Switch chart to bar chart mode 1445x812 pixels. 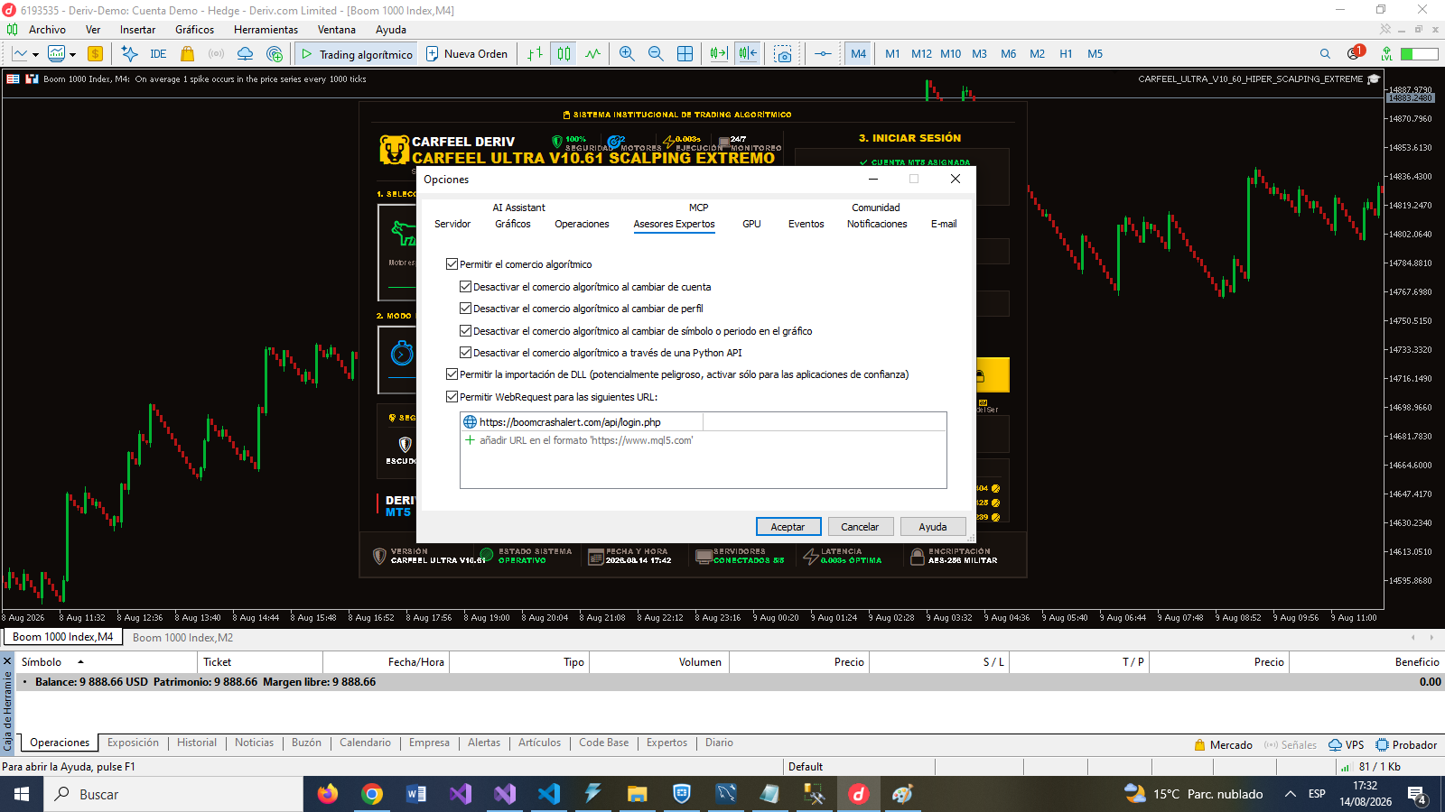coord(536,54)
